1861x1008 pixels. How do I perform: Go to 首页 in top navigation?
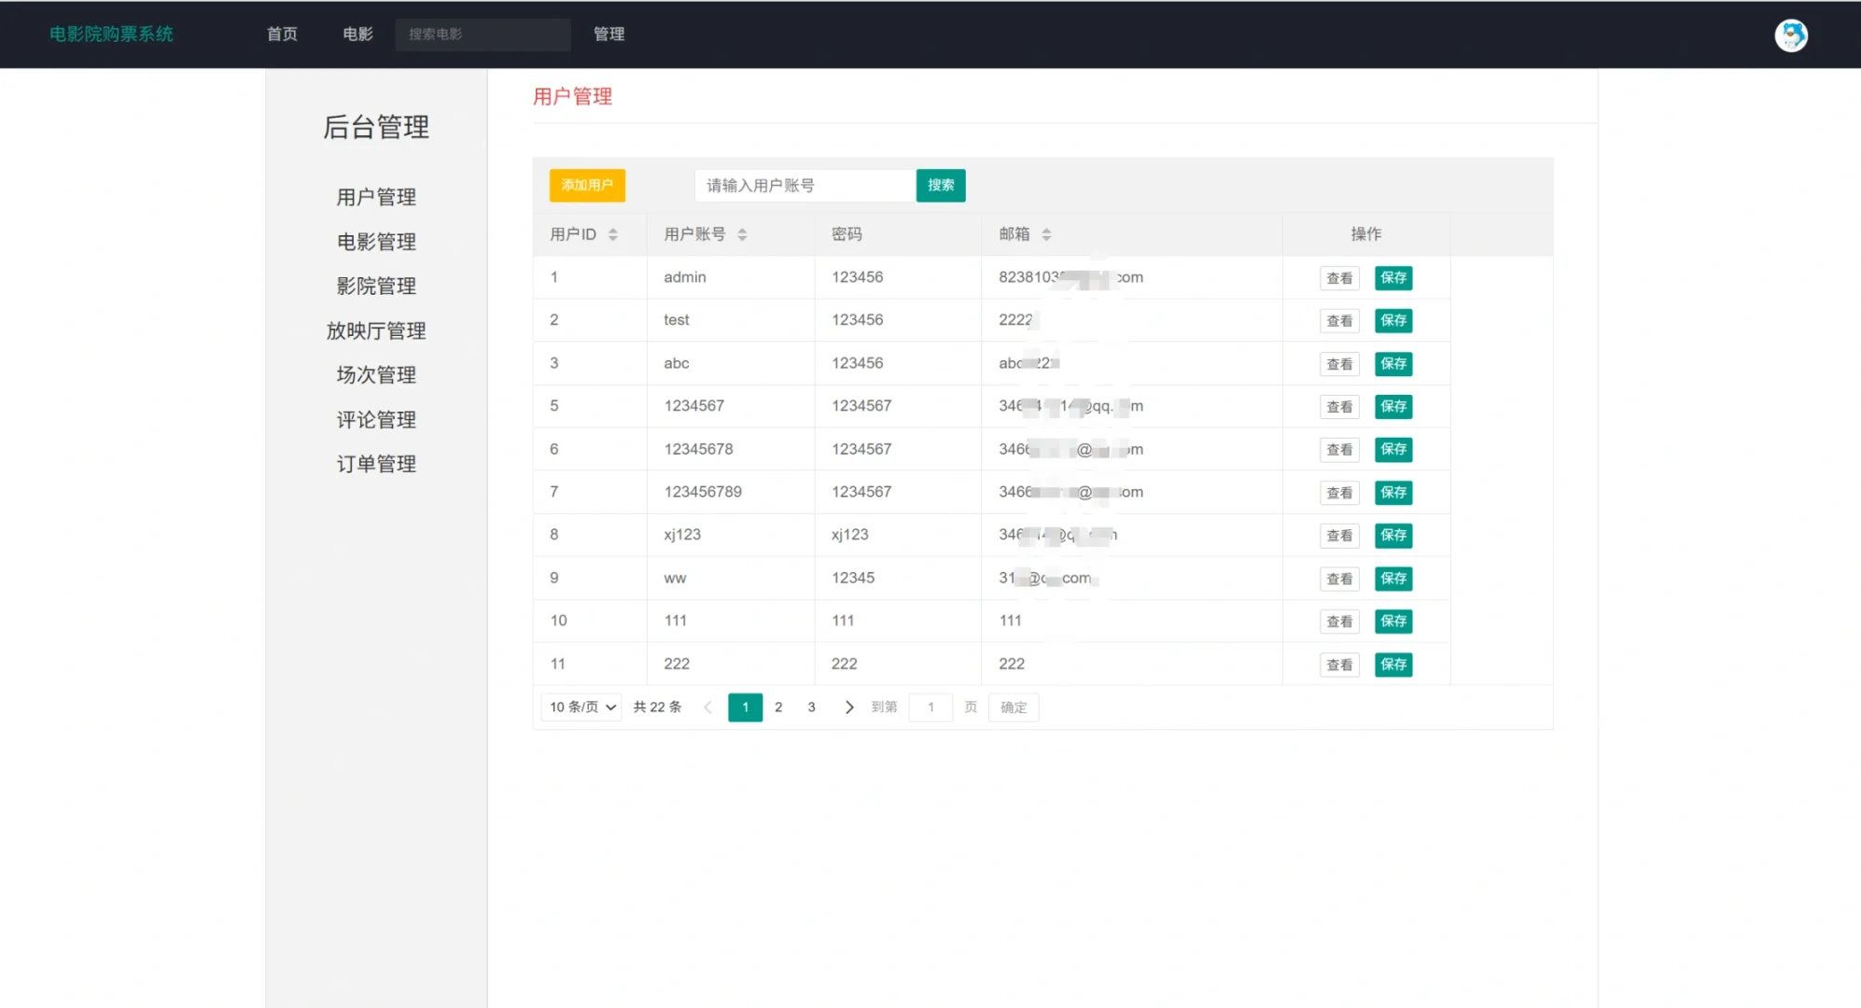282,35
